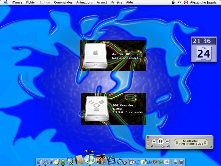Open System Preferences Apple icon in Dock

167,162
